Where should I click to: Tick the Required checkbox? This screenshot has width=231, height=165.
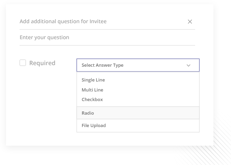[23, 63]
